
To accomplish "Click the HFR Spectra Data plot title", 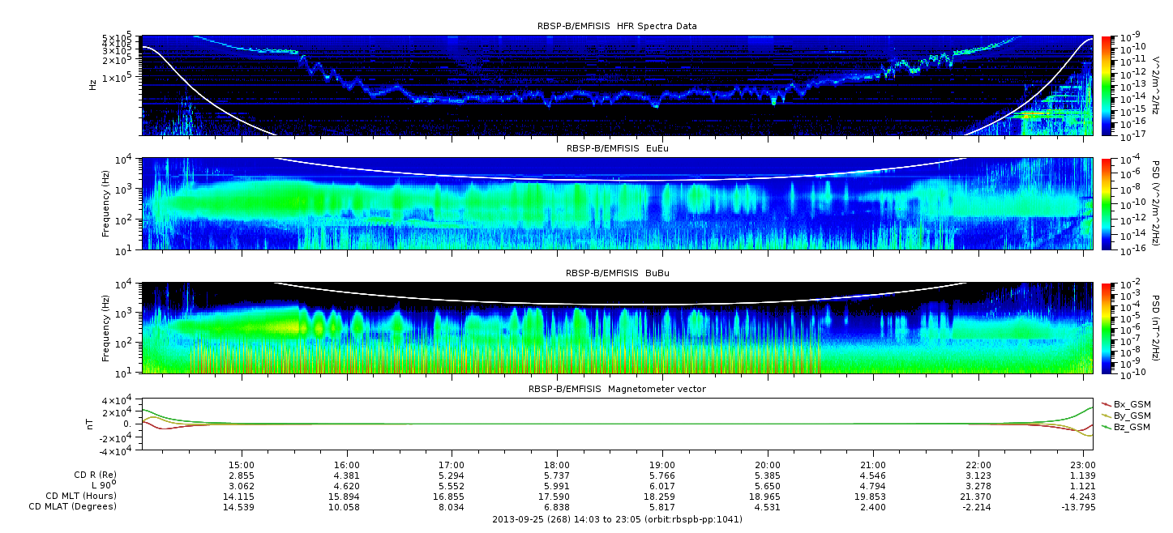I will (x=617, y=26).
